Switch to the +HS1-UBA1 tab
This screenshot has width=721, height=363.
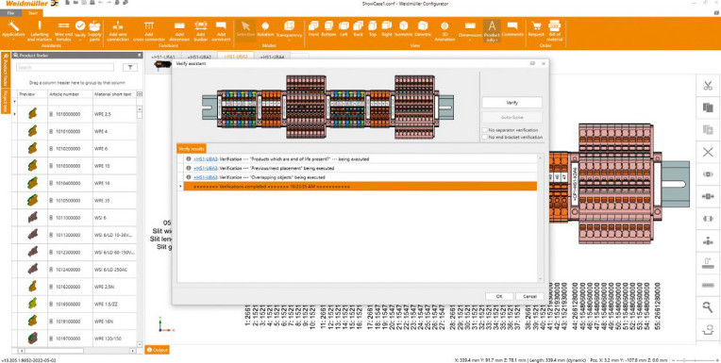coord(163,57)
